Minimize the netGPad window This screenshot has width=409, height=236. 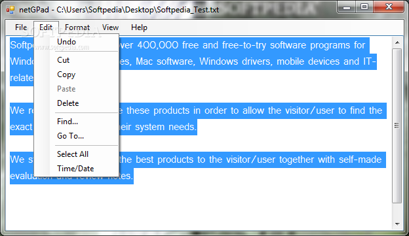(x=347, y=7)
